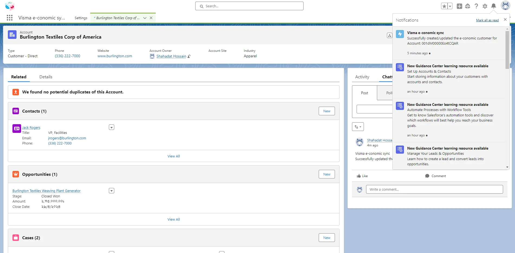
Task: Open the feed sort dropdown button
Action: point(358,127)
